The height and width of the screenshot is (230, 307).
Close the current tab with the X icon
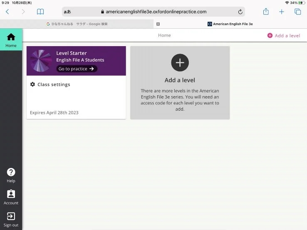[x=158, y=24]
